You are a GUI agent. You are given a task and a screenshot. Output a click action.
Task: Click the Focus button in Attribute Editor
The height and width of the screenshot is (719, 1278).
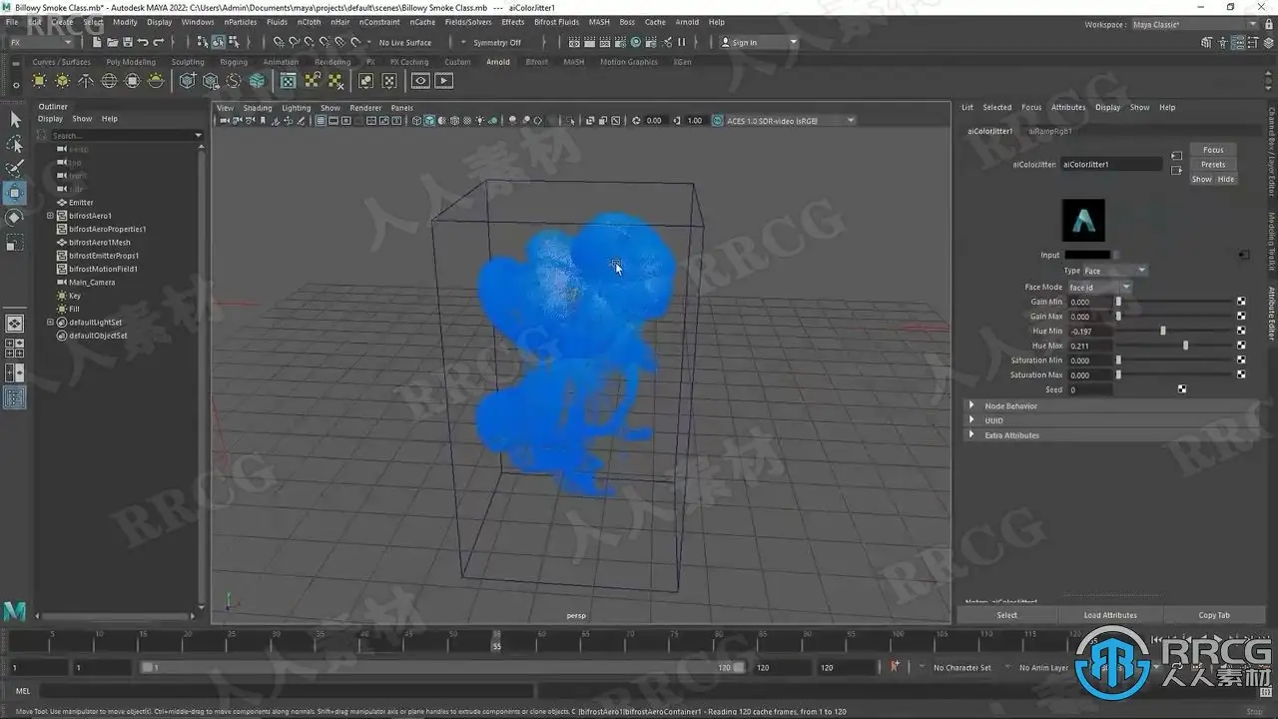tap(1213, 150)
